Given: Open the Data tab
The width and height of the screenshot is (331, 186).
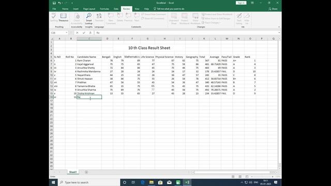Looking at the screenshot, I should (x=116, y=9).
